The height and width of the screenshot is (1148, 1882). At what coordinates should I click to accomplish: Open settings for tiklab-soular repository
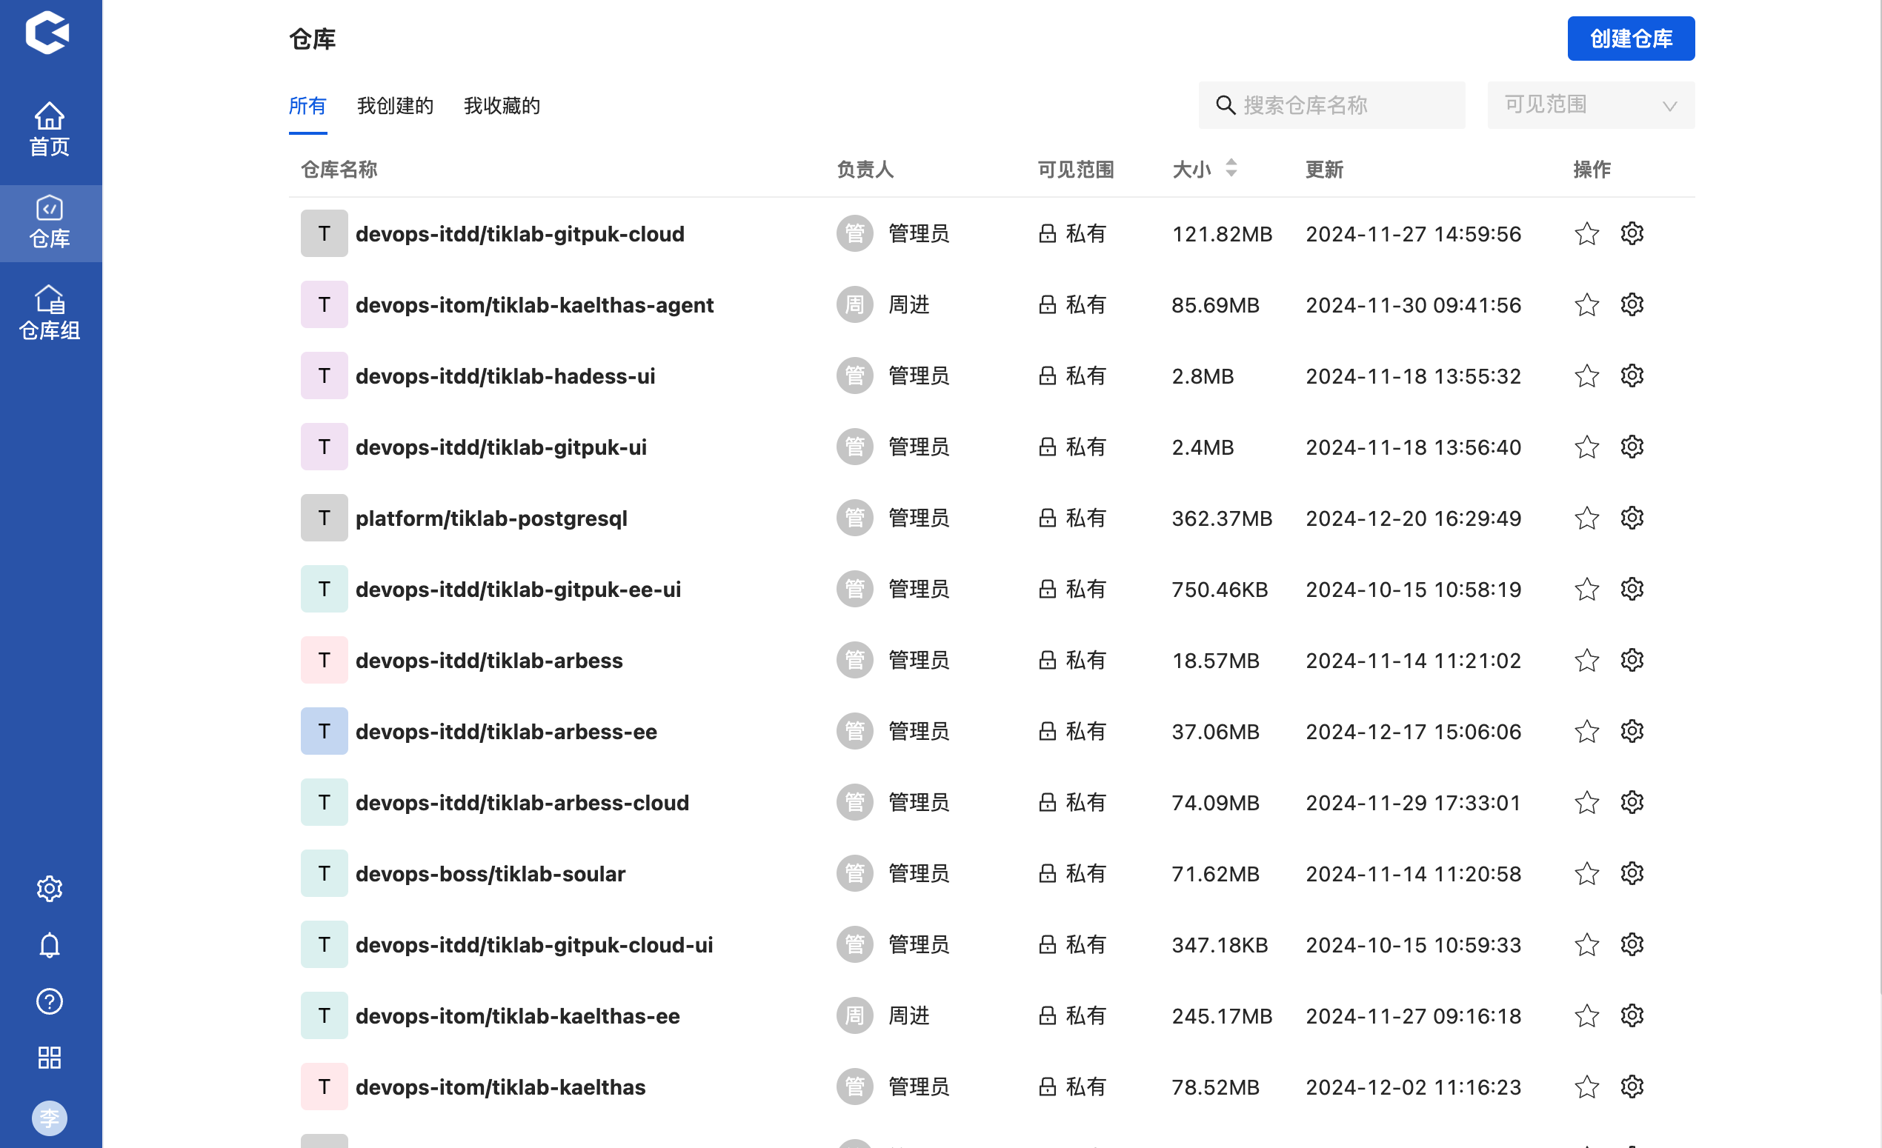coord(1632,873)
